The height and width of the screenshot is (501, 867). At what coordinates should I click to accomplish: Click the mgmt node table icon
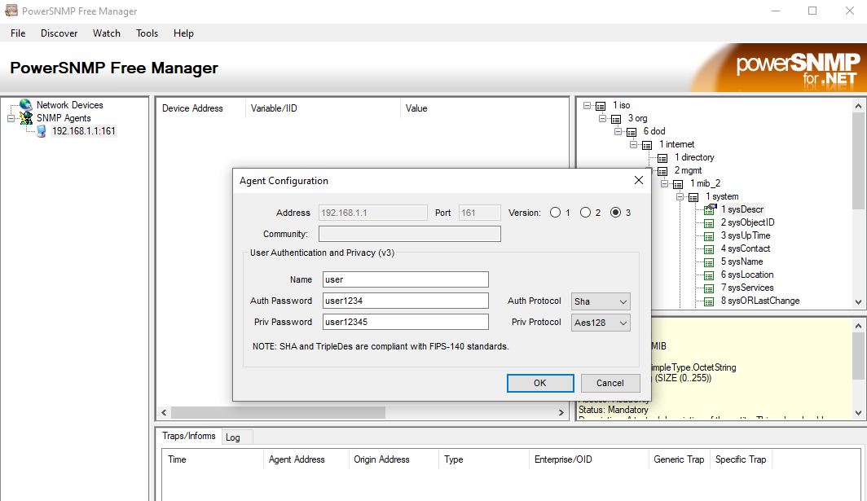tap(662, 171)
